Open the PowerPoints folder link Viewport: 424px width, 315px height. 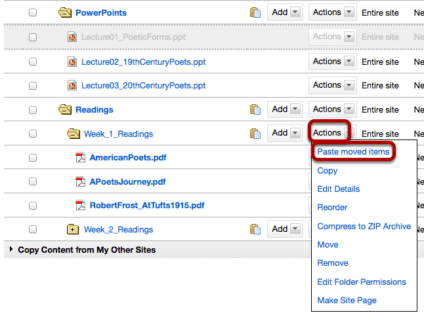pos(101,12)
